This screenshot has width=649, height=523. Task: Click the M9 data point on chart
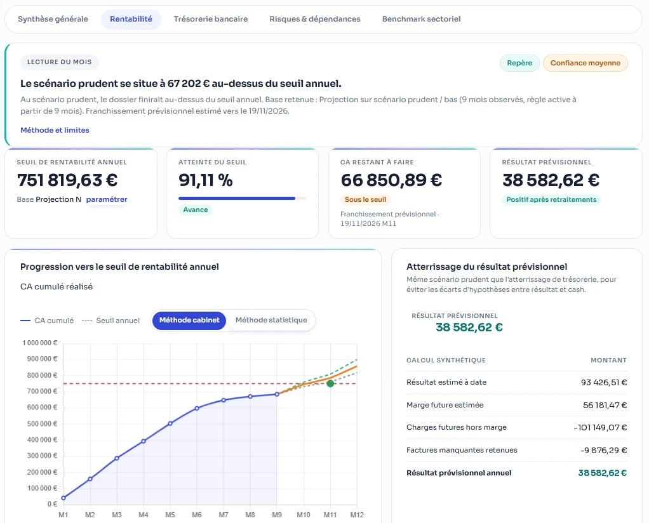[x=277, y=394]
